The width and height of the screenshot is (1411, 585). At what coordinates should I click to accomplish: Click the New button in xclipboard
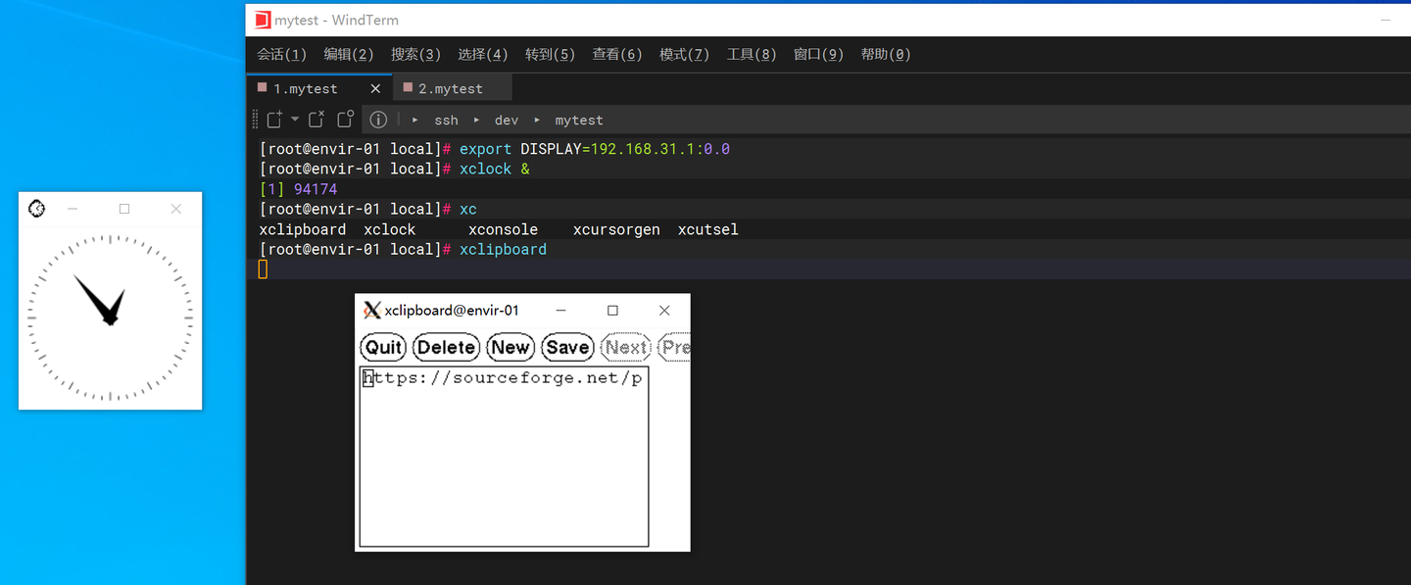click(511, 347)
